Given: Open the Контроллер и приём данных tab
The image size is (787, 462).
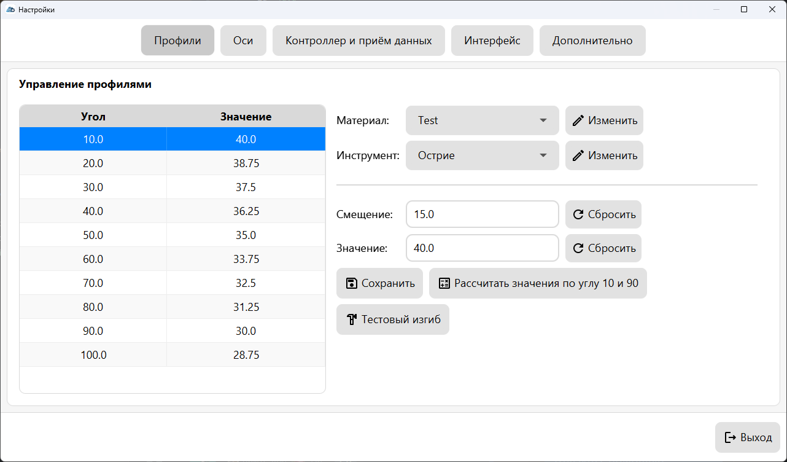Looking at the screenshot, I should (x=359, y=41).
